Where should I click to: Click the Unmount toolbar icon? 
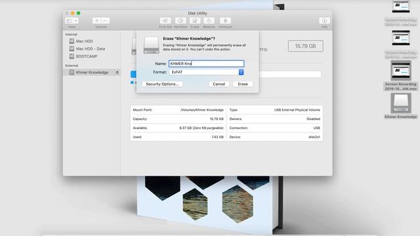pos(225,20)
